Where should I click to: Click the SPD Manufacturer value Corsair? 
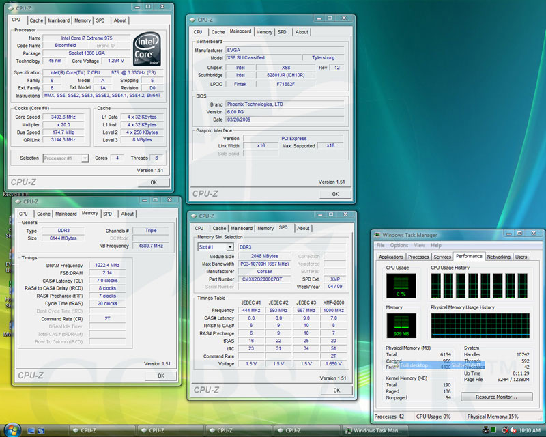(264, 272)
